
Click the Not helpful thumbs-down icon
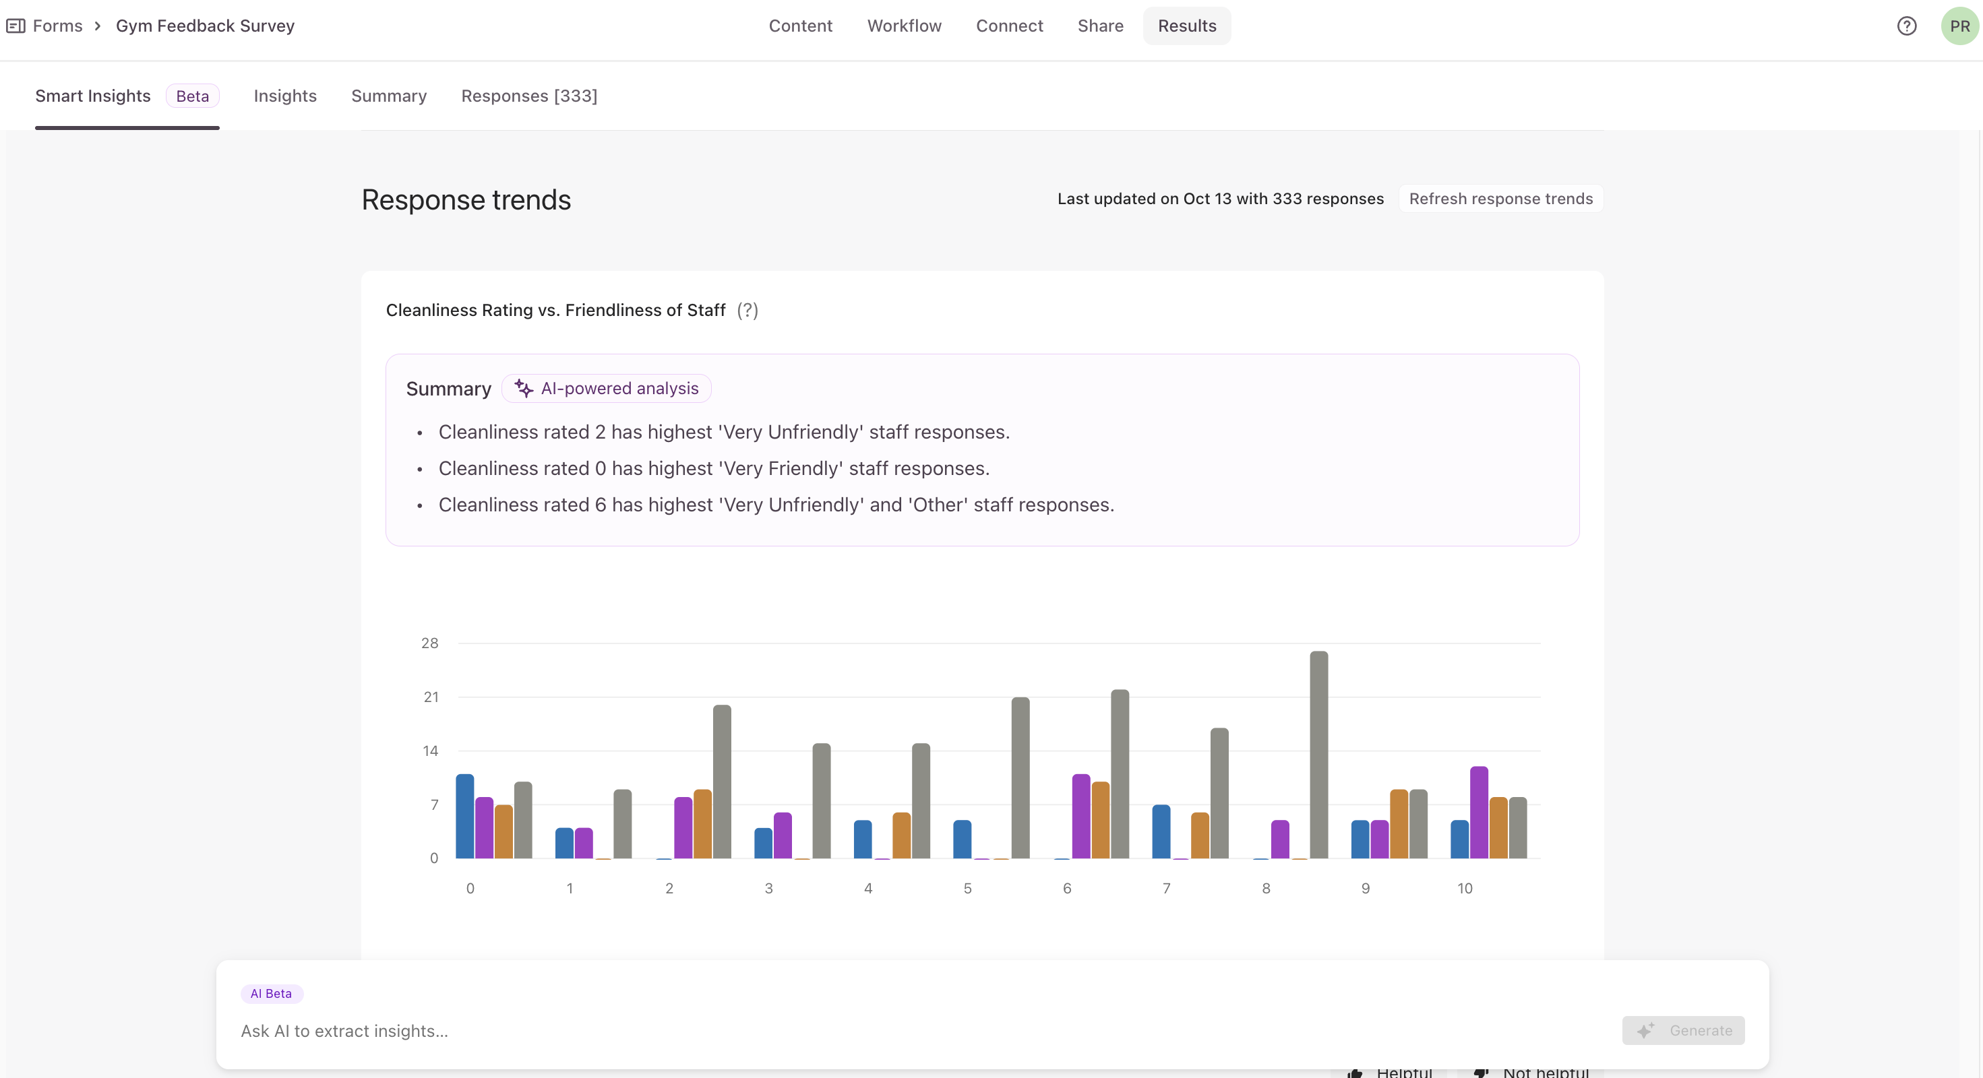[1481, 1073]
